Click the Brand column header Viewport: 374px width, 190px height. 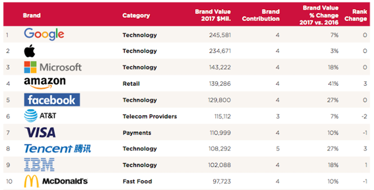tap(32, 16)
